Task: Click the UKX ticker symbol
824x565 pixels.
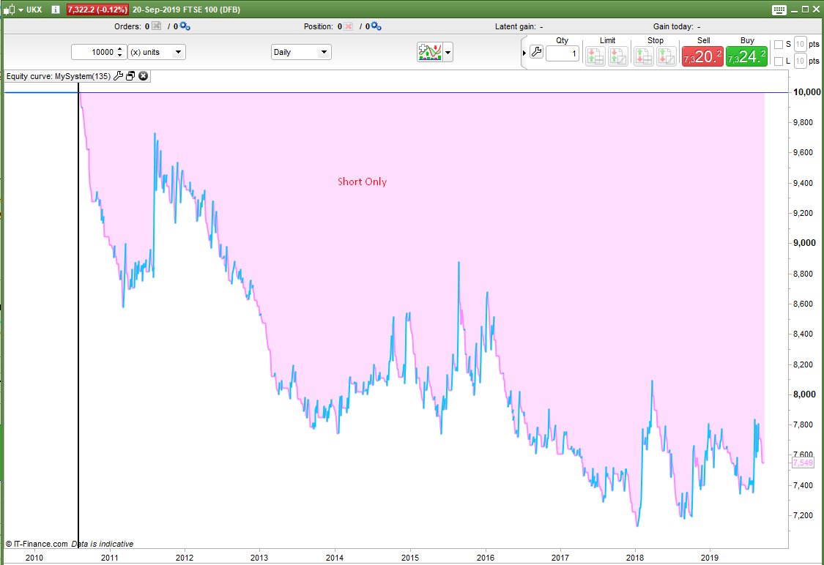Action: coord(34,10)
